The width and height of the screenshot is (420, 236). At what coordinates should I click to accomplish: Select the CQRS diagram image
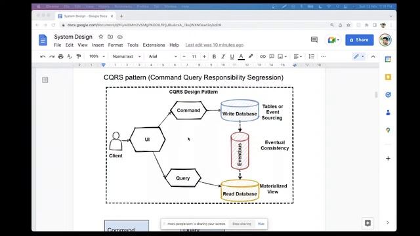[199, 145]
